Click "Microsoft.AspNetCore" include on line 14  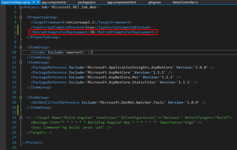(109, 73)
